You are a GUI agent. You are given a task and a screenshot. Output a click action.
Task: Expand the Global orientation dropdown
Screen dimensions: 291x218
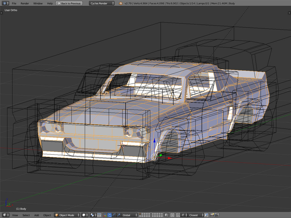click(x=130, y=215)
